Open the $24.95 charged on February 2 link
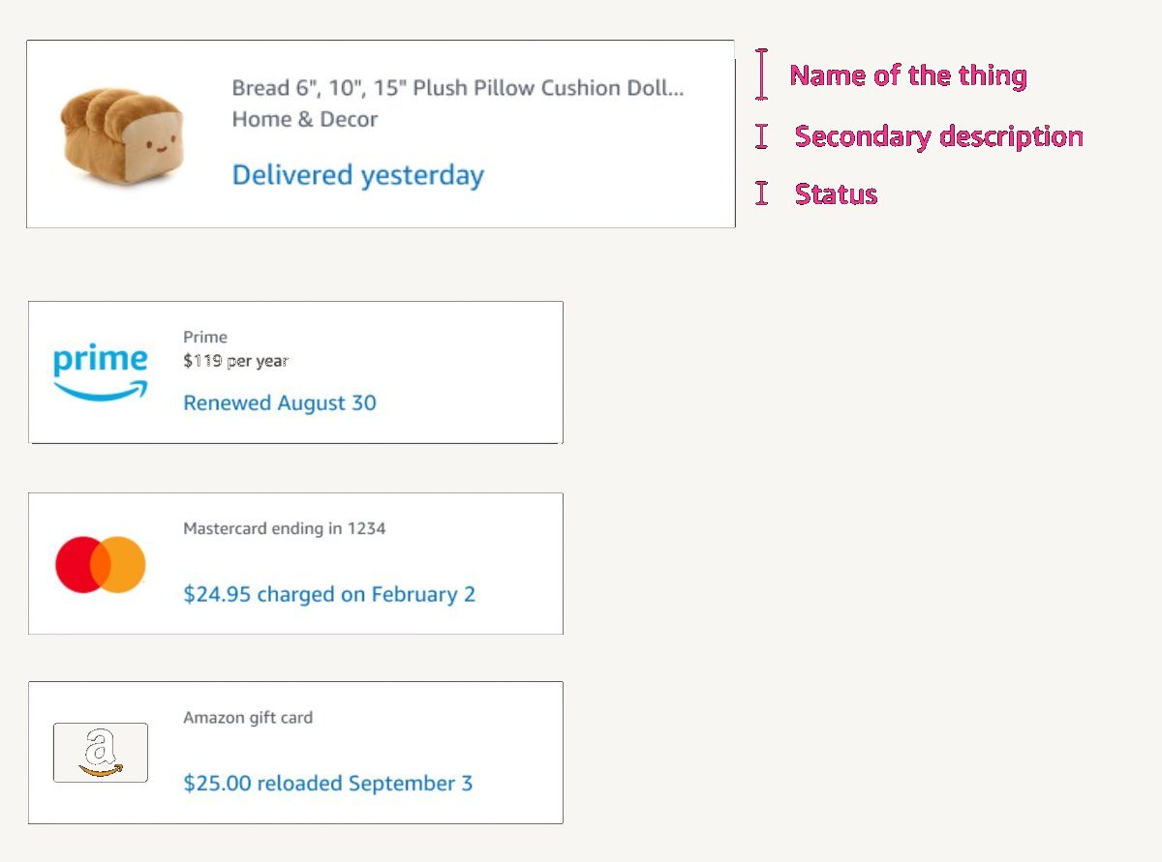Screen dimensions: 1162x862 329,594
